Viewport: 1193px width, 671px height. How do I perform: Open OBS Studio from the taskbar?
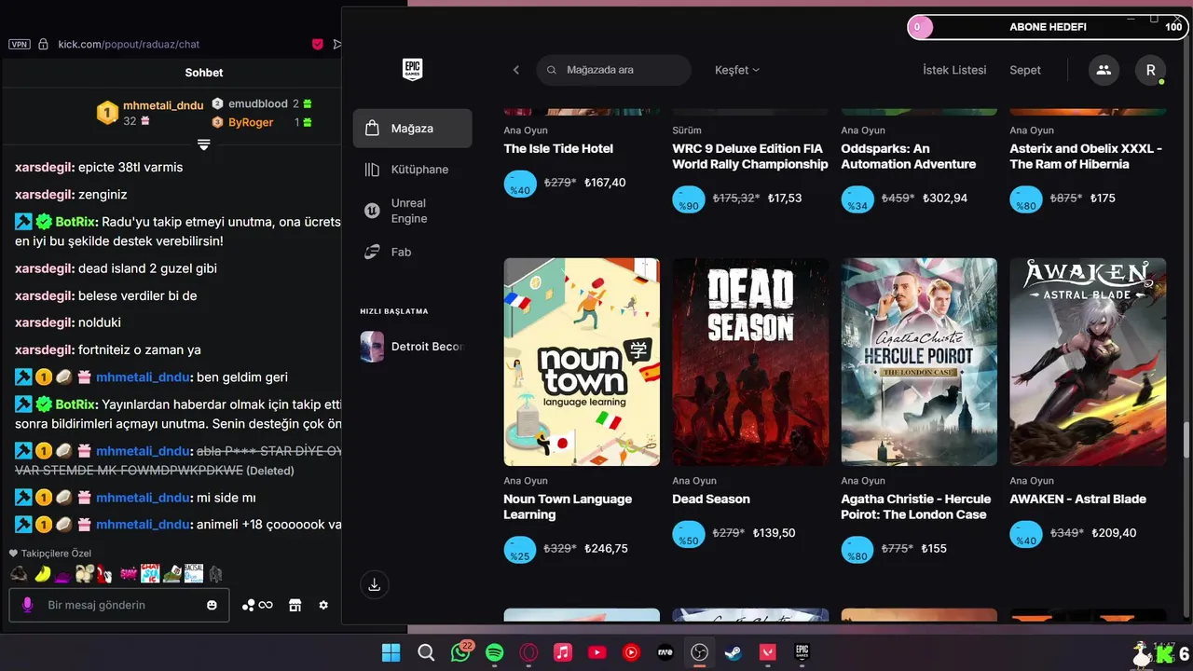699,652
